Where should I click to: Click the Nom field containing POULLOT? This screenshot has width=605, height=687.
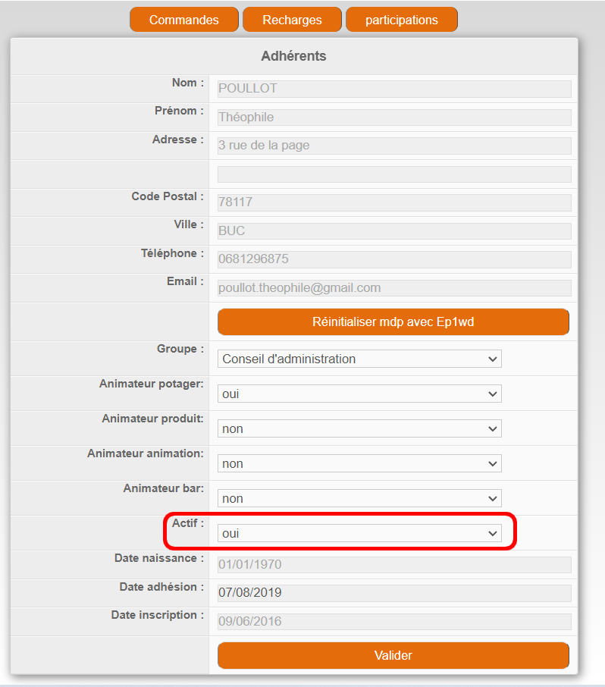(393, 89)
